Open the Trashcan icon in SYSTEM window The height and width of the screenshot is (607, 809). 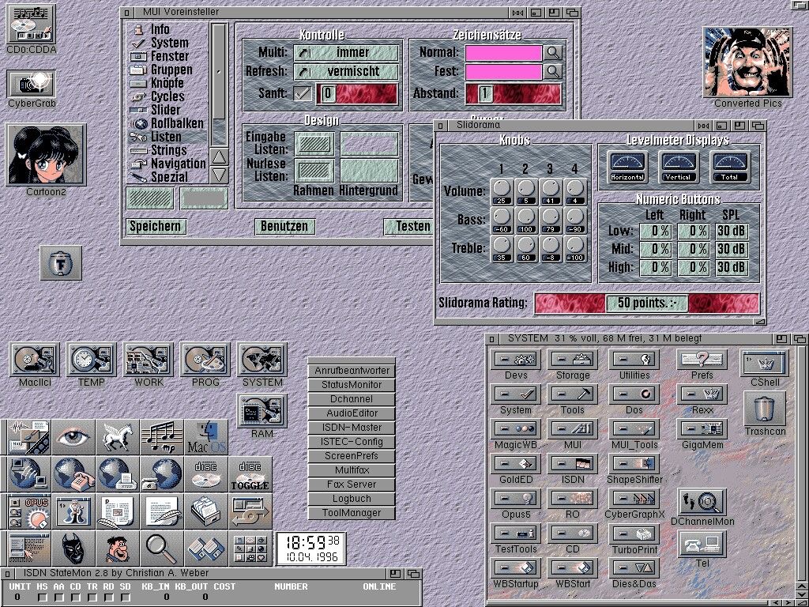tap(765, 409)
